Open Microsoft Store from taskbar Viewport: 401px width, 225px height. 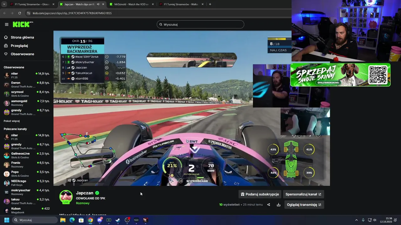[x=81, y=220]
